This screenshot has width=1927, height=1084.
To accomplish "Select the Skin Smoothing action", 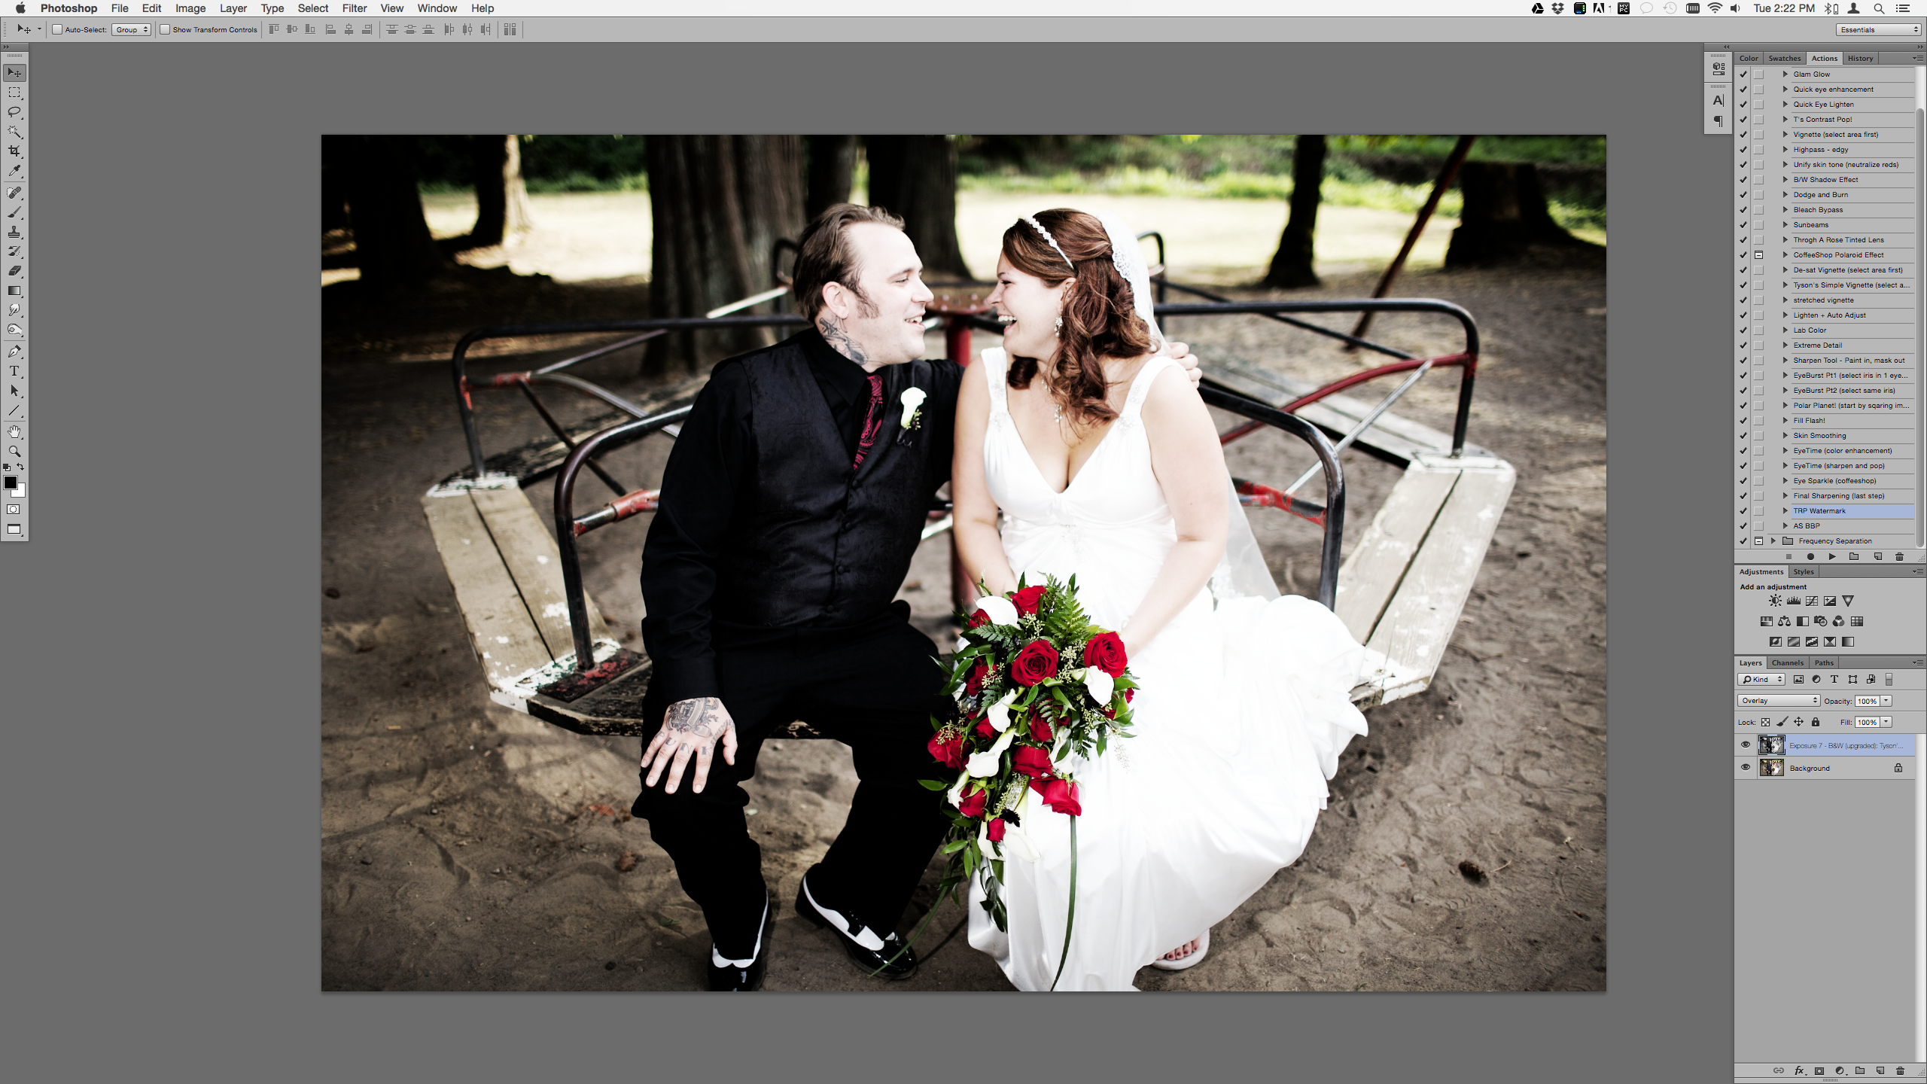I will pos(1819,436).
